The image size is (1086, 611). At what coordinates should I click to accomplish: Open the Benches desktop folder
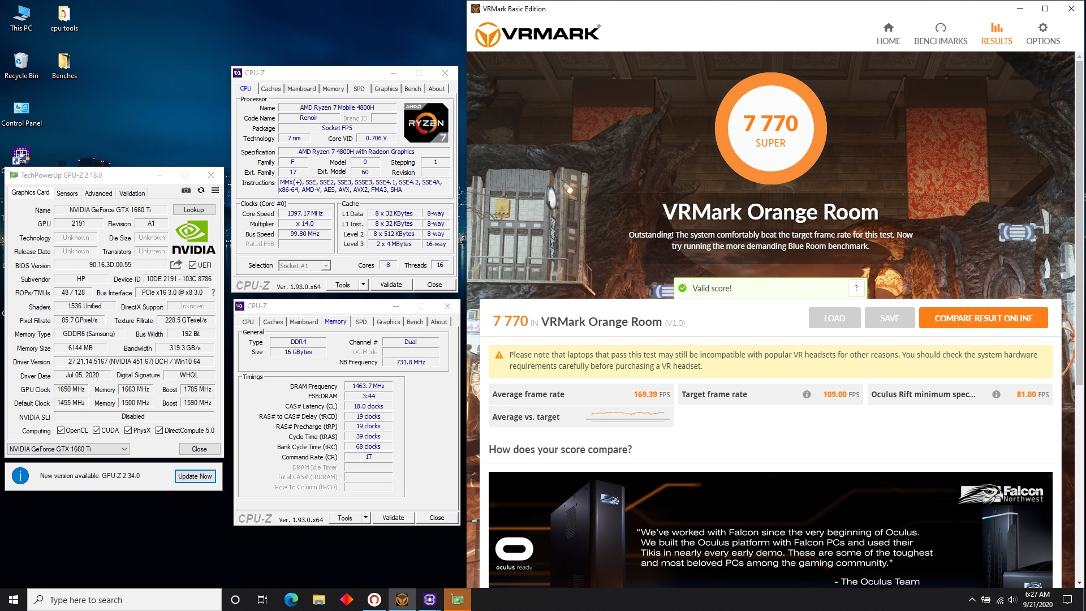tap(64, 66)
